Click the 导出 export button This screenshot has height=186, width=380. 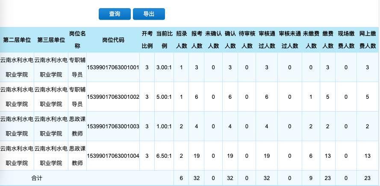pos(149,14)
